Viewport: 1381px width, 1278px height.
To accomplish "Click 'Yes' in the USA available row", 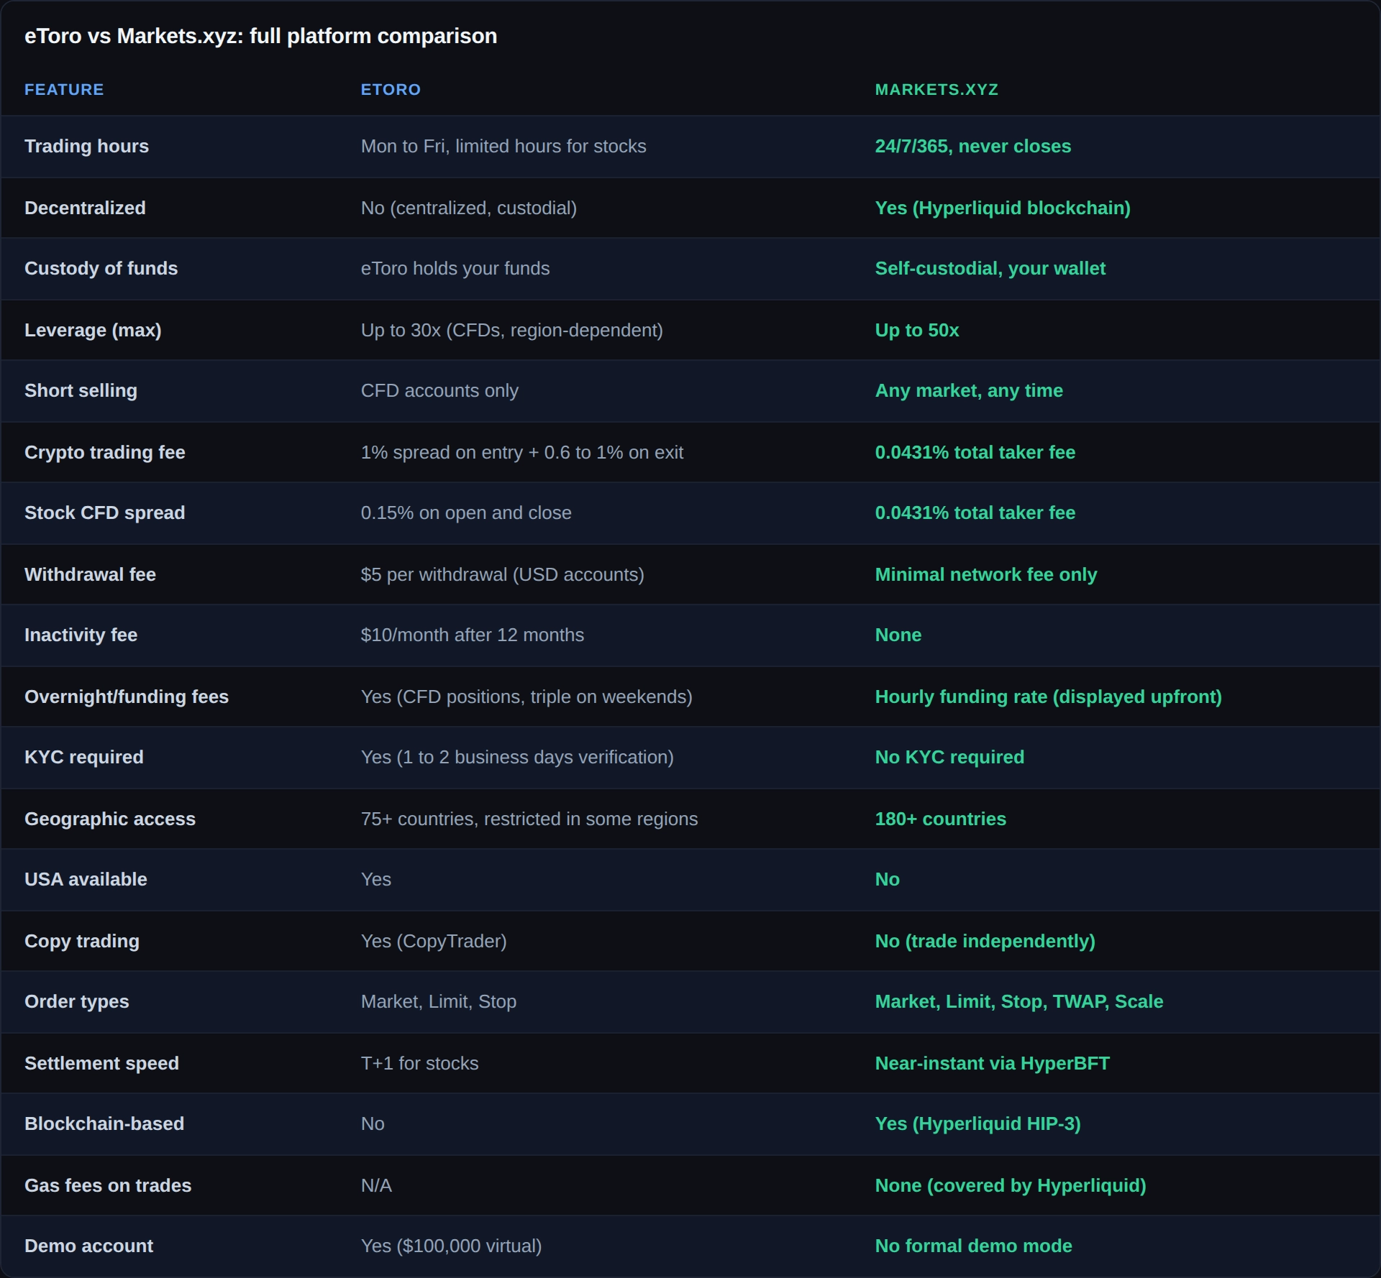I will point(375,879).
